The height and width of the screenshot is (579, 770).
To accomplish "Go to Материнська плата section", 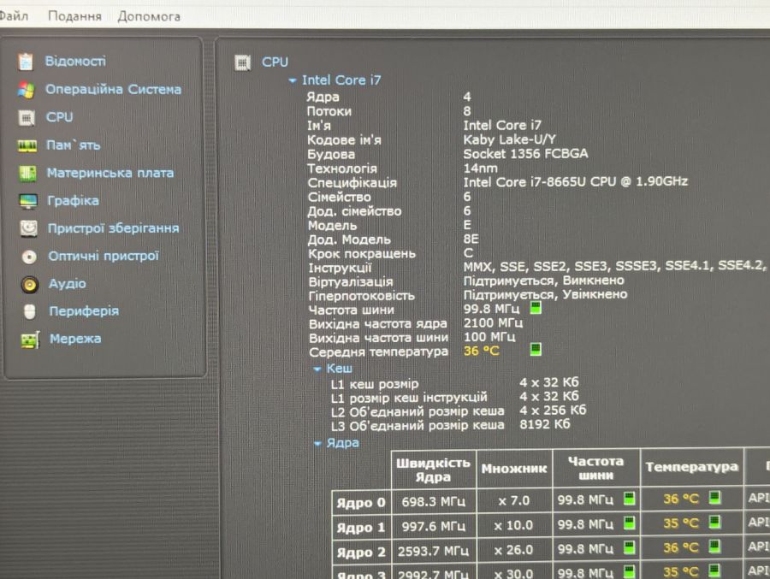I will (x=110, y=173).
